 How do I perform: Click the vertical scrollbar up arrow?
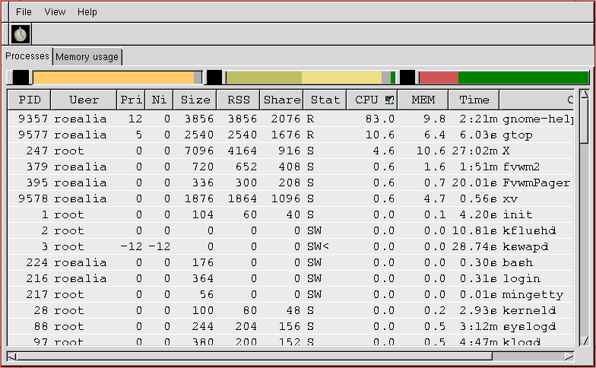pos(584,95)
